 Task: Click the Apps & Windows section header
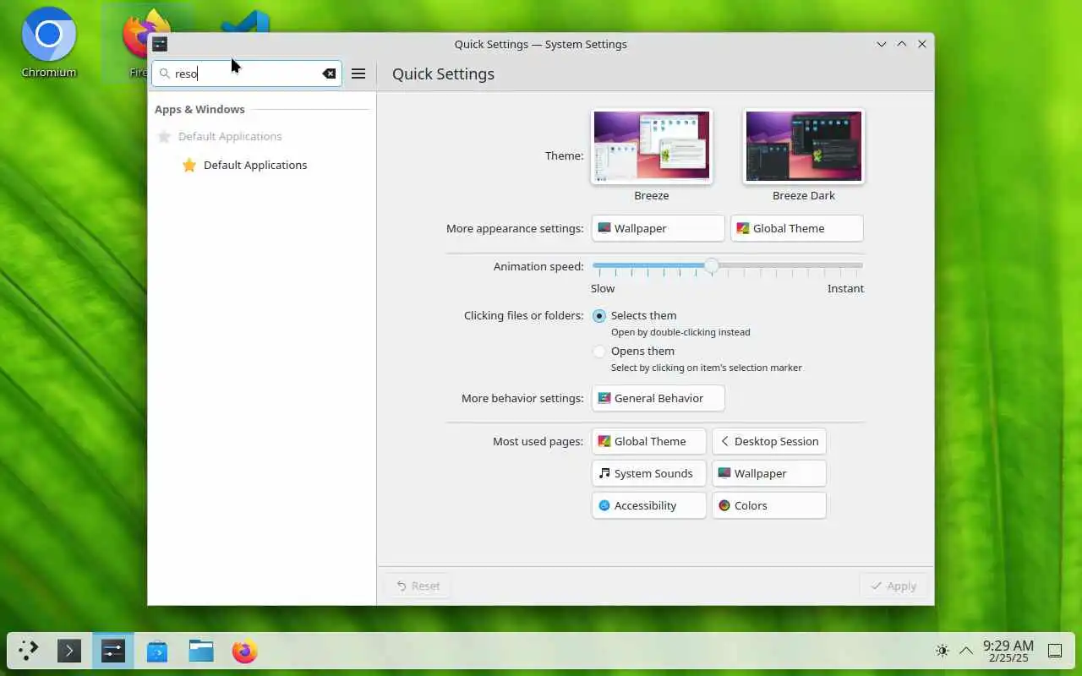click(x=199, y=109)
